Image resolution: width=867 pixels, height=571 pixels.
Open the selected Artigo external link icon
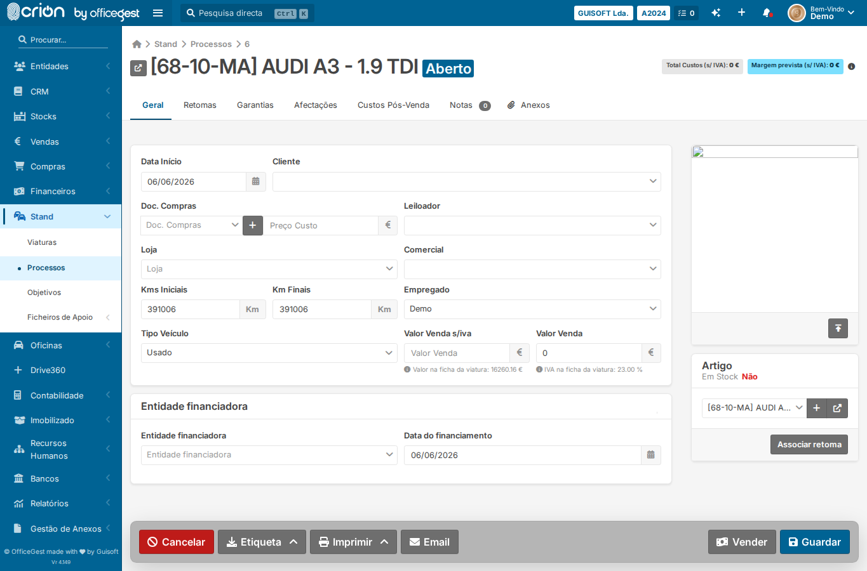tap(837, 408)
